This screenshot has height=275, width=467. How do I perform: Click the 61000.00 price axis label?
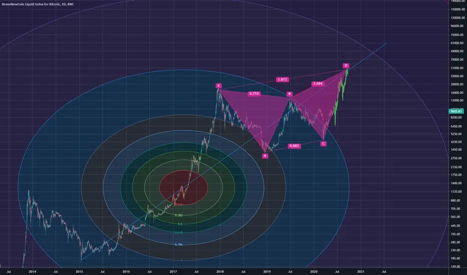(x=458, y=43)
